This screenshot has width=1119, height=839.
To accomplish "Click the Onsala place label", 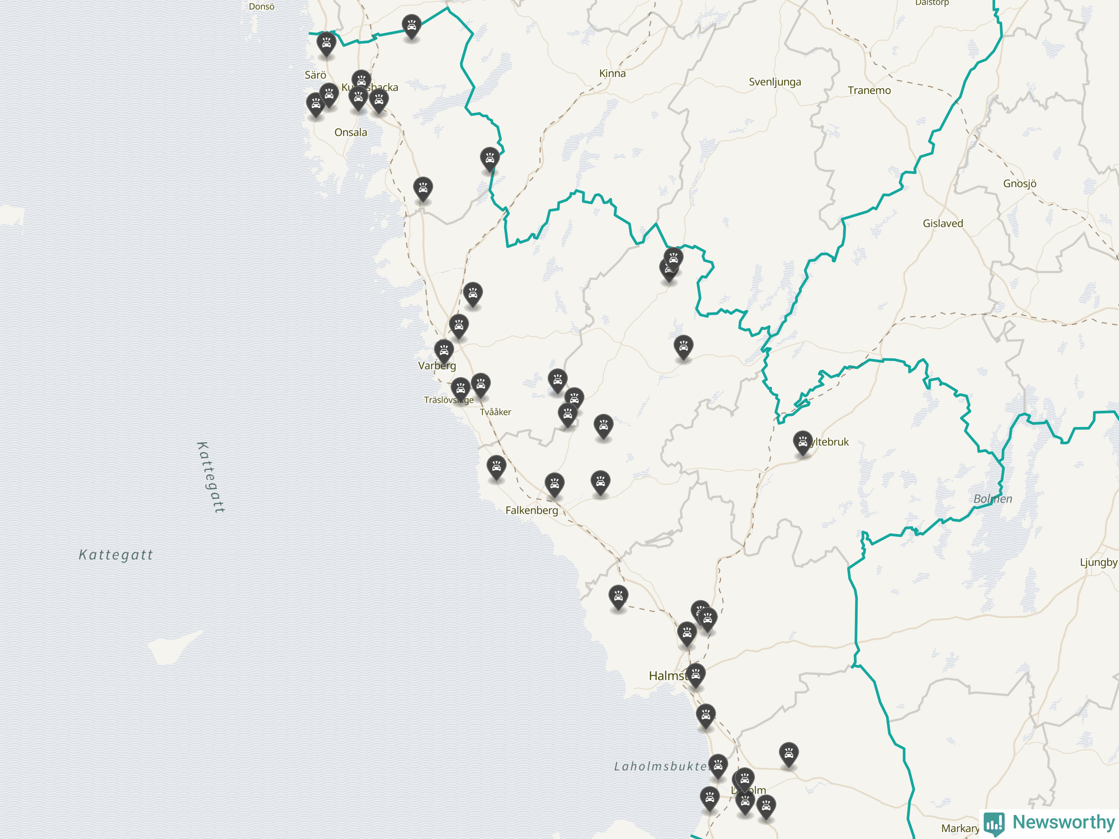I will coord(351,132).
